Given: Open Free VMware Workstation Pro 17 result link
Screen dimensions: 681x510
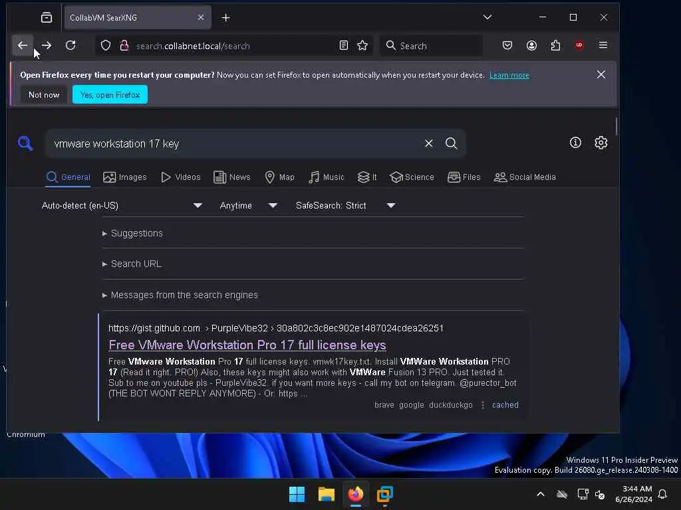Looking at the screenshot, I should point(247,345).
